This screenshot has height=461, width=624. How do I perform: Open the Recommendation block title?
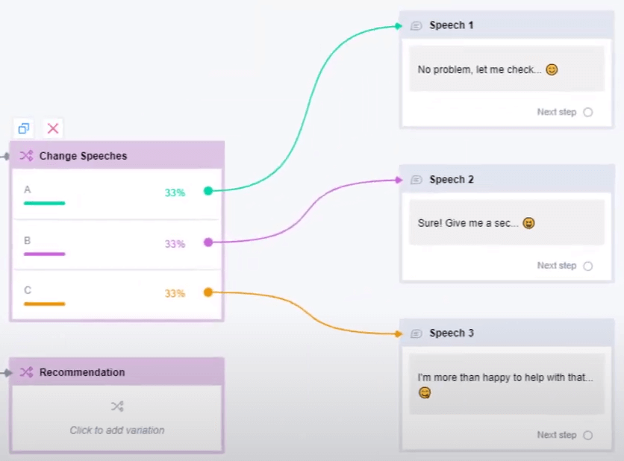(x=82, y=372)
